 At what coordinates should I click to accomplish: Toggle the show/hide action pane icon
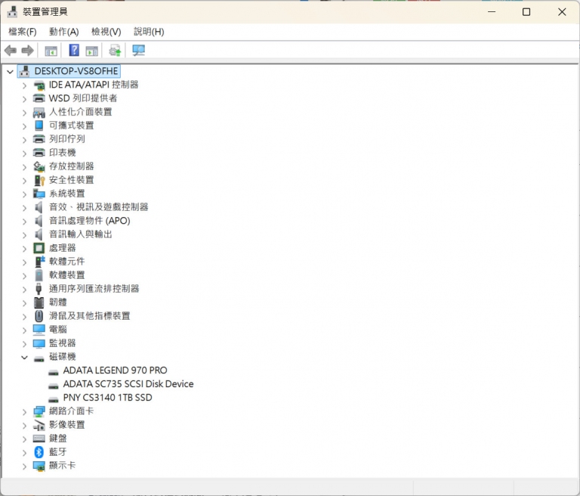click(91, 51)
